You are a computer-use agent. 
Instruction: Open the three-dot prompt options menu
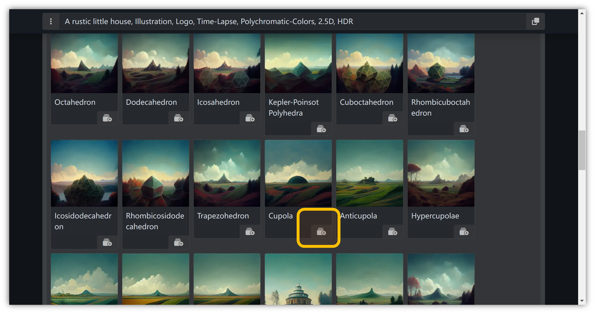51,21
